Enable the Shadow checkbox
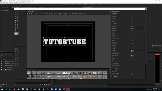 tap(113, 77)
